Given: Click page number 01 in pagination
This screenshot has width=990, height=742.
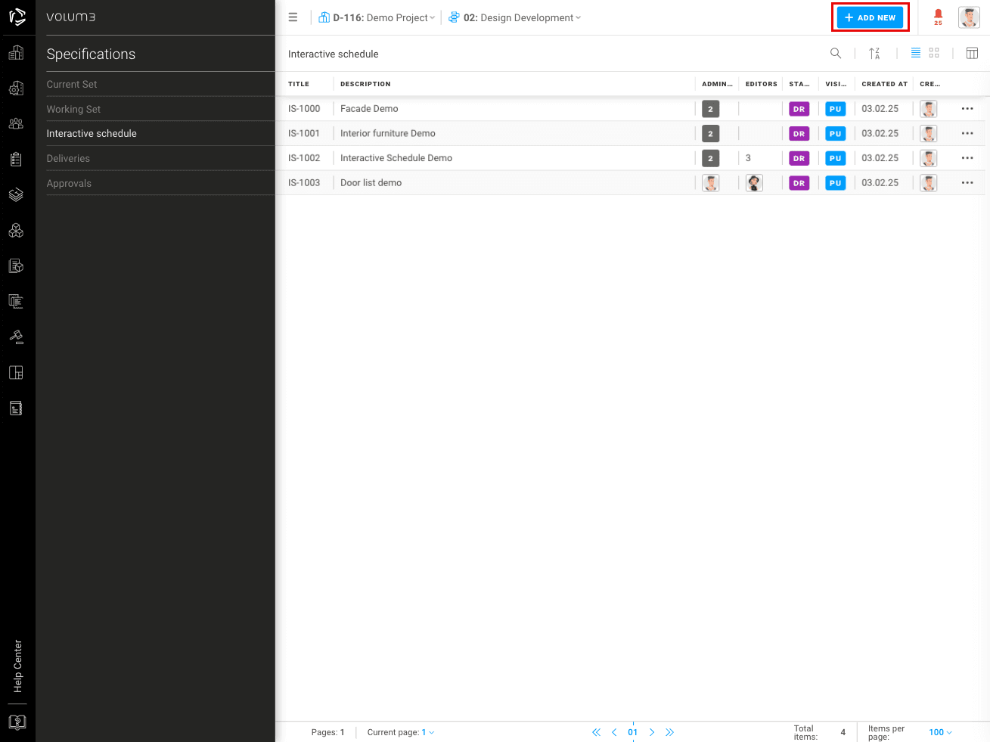Looking at the screenshot, I should pos(633,732).
